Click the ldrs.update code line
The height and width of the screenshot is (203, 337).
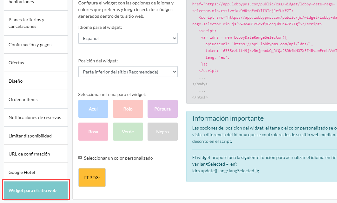[x=226, y=171]
